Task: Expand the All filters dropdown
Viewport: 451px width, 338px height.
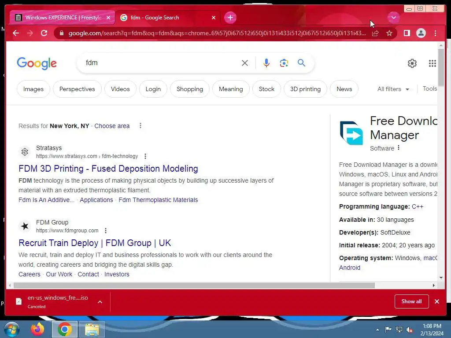Action: 393,89
